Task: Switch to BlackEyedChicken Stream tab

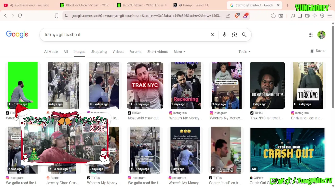Action: click(x=85, y=5)
